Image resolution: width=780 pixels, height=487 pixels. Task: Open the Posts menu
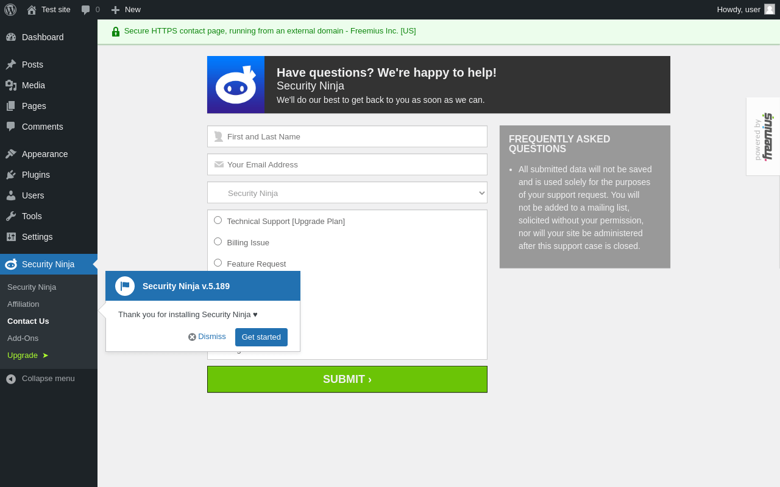point(49,65)
